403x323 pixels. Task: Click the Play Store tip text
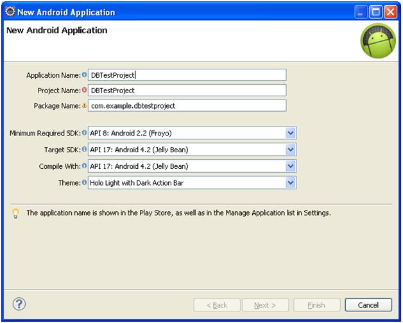178,213
